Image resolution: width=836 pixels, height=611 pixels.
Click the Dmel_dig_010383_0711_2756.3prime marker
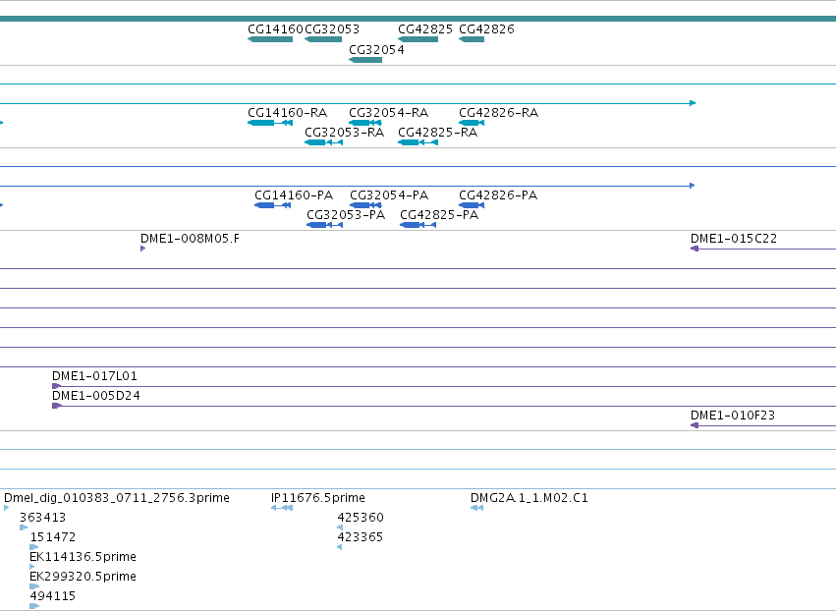coord(7,508)
